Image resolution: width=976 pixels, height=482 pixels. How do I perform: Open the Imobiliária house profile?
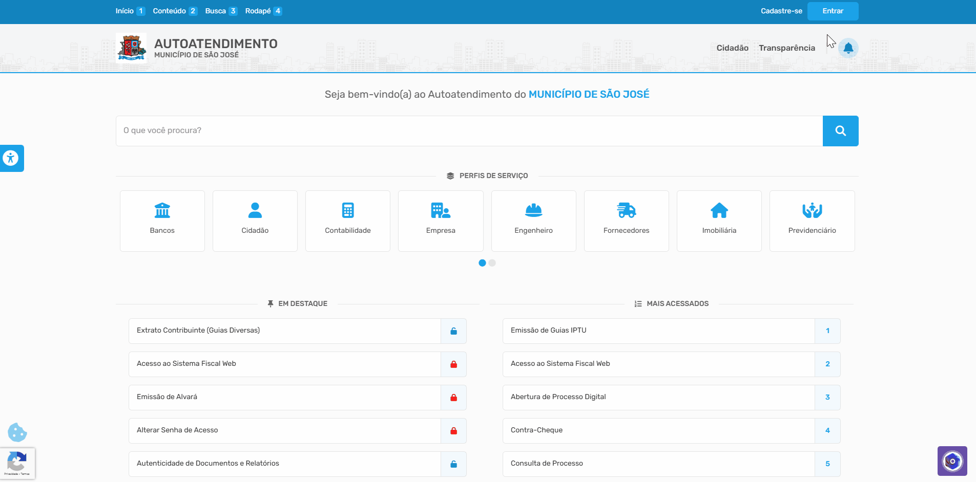pyautogui.click(x=719, y=221)
